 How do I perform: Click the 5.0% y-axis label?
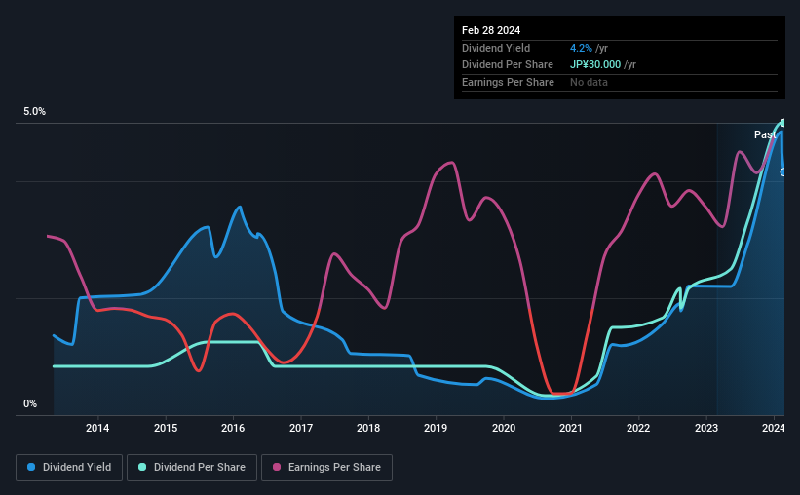[34, 112]
